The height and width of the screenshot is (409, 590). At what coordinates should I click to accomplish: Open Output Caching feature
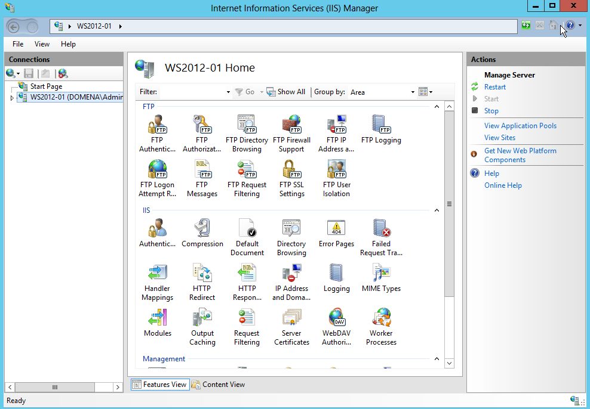tap(202, 327)
